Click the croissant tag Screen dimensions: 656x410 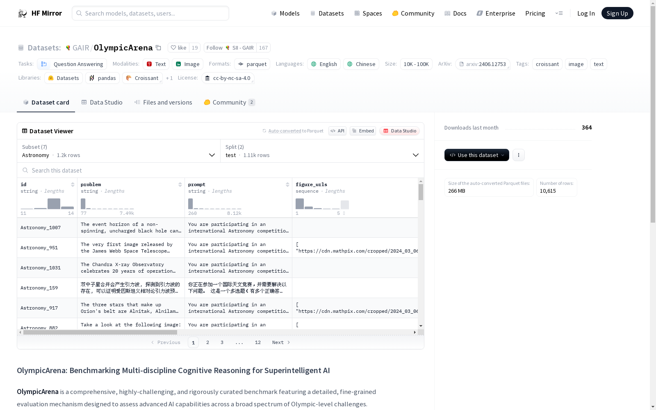pos(547,64)
